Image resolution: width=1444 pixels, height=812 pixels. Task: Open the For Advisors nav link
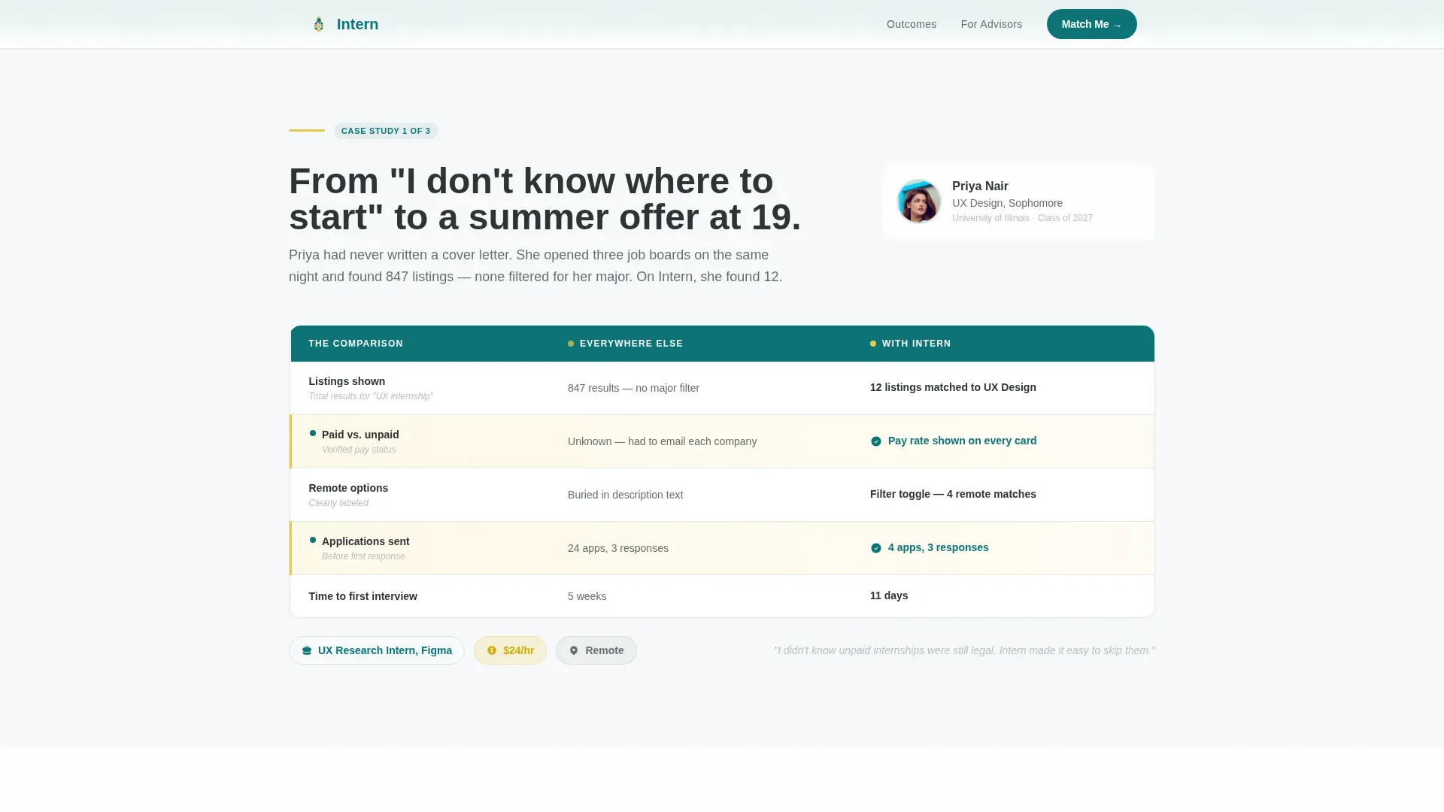[991, 24]
